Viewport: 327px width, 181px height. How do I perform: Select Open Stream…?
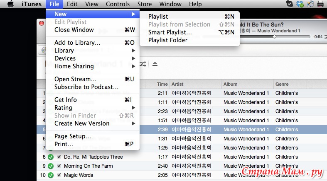click(93, 79)
